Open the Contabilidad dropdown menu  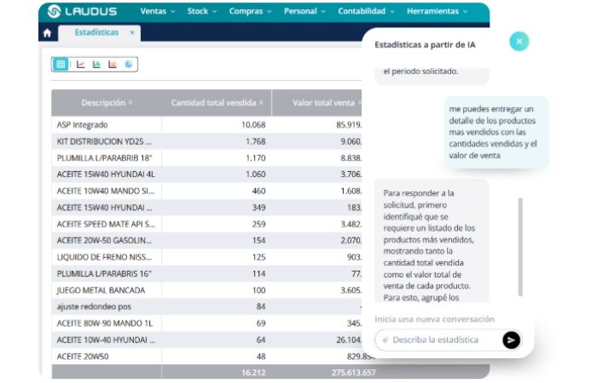(x=366, y=11)
